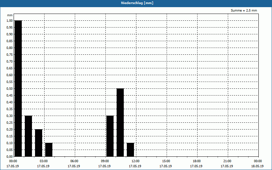Image resolution: width=272 pixels, height=170 pixels.
Task: Select the 0,30 mm bar before 03:00
Action: (29, 136)
